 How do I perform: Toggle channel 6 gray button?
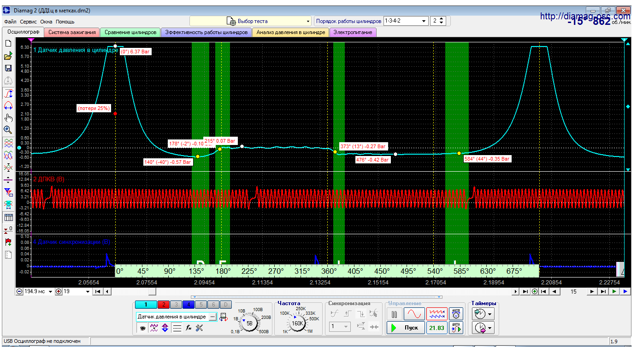pos(213,304)
